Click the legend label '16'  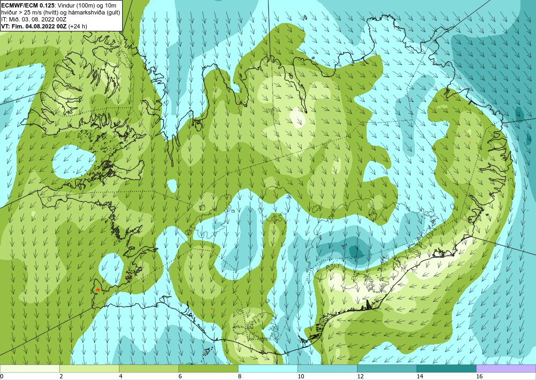tap(479, 377)
